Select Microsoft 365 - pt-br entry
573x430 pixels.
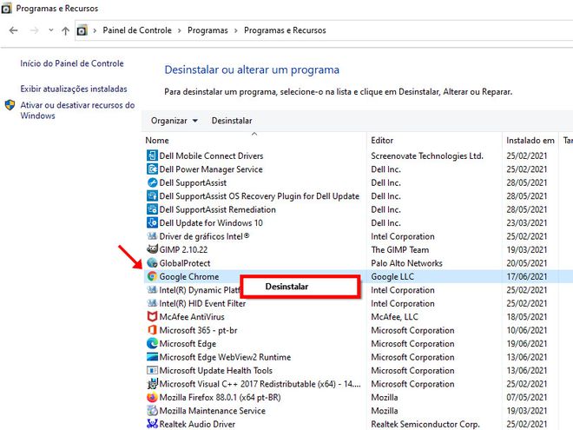click(199, 331)
